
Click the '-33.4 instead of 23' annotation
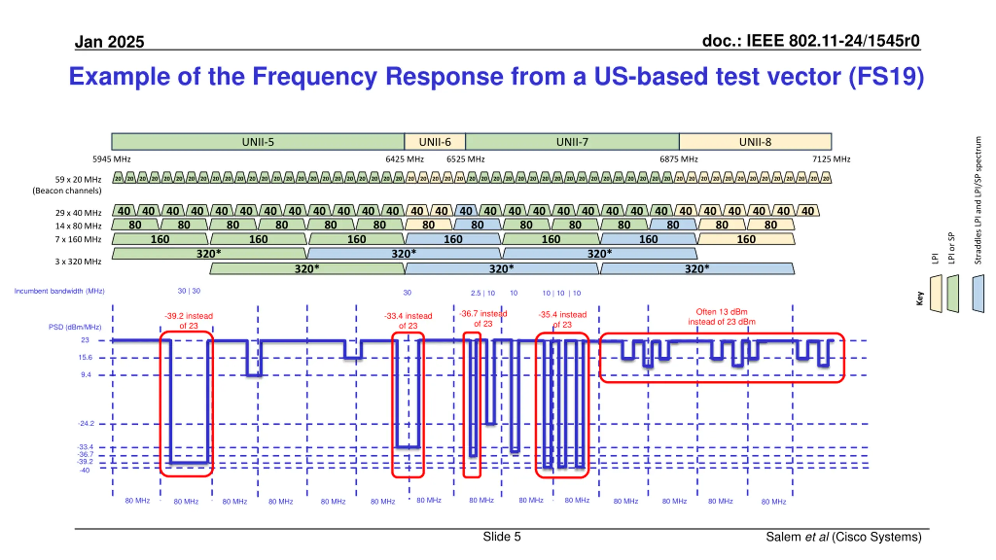point(408,321)
